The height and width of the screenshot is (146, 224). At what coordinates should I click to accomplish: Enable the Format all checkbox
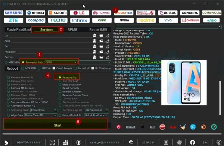click(75, 68)
